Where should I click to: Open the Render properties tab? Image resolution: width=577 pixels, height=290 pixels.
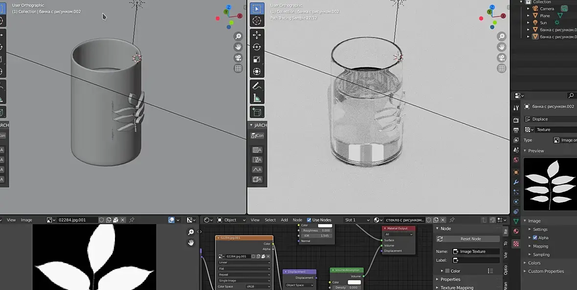(516, 120)
